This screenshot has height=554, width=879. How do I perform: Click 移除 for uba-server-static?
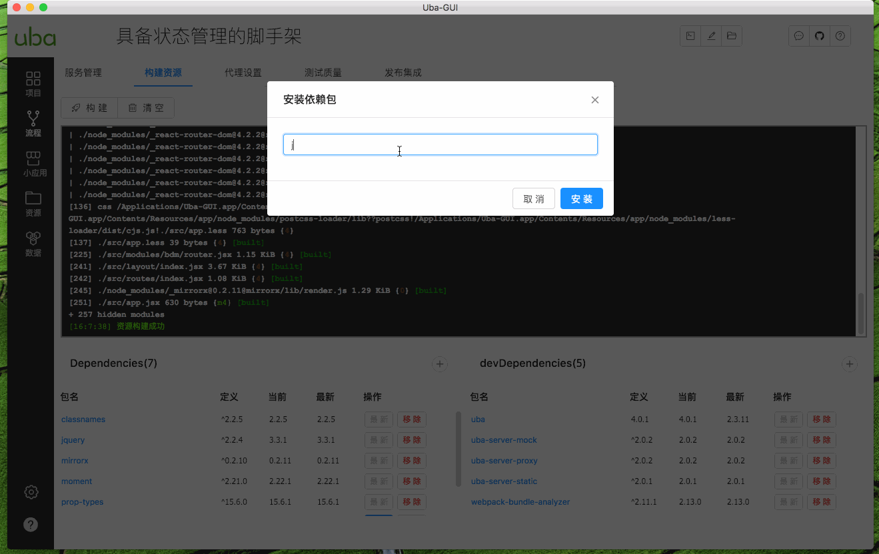(x=822, y=481)
